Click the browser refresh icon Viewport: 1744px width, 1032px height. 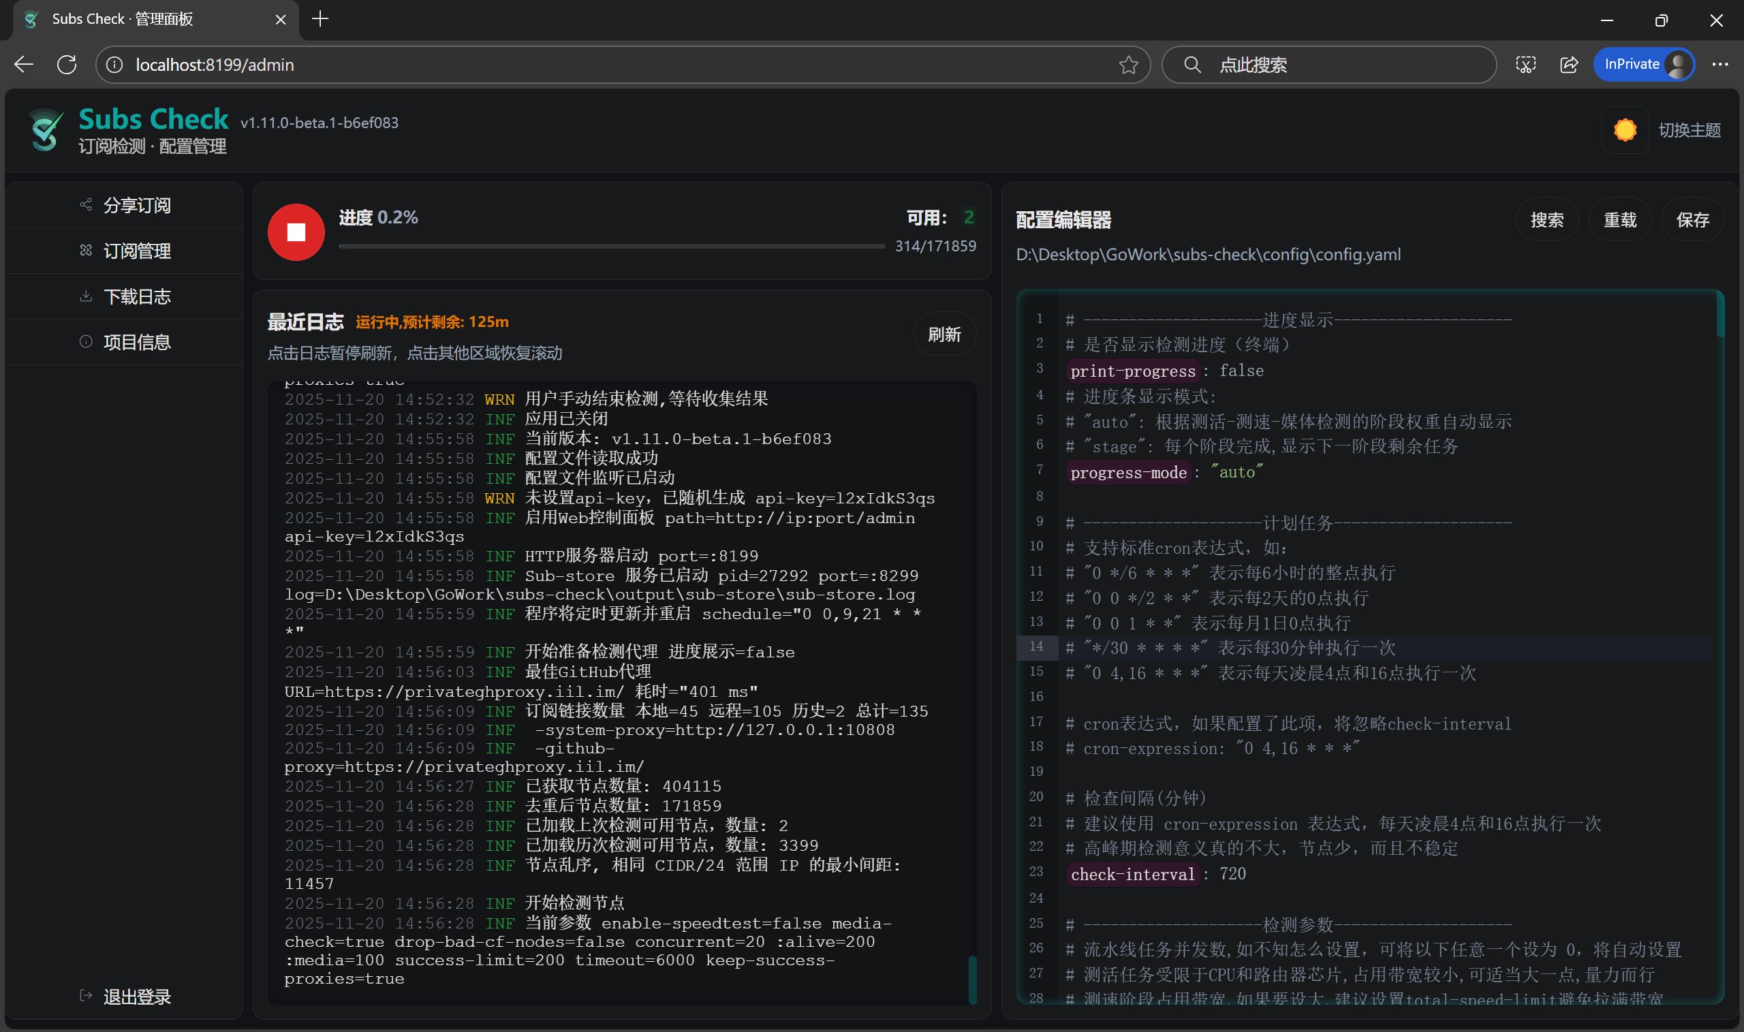[67, 65]
